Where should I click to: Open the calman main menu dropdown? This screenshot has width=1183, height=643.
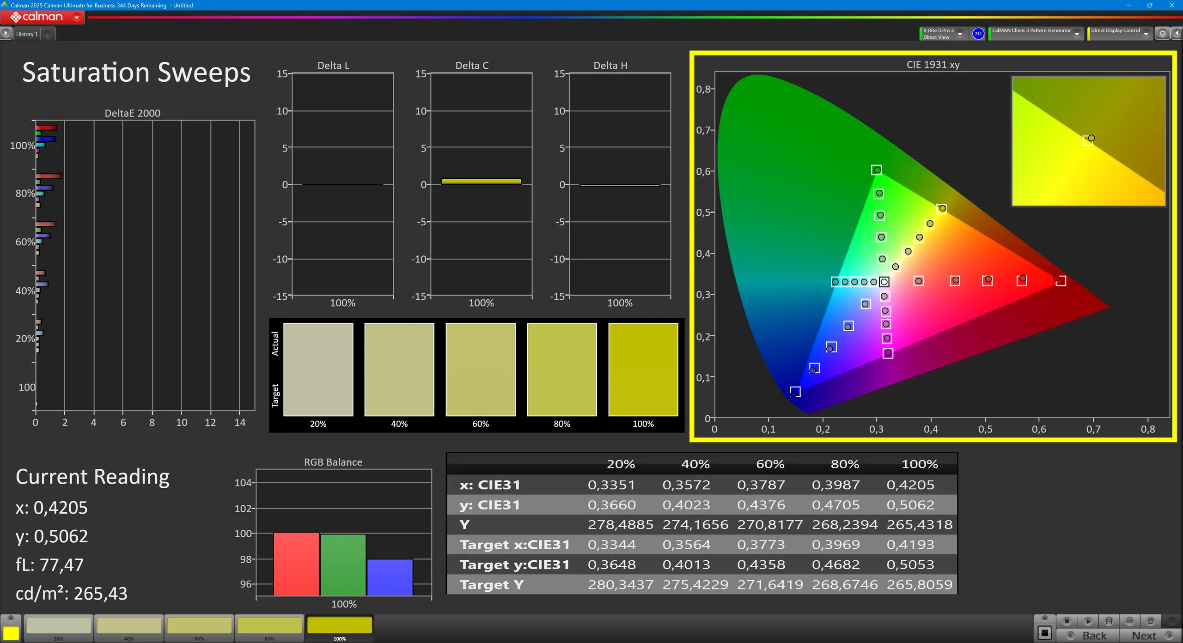77,18
